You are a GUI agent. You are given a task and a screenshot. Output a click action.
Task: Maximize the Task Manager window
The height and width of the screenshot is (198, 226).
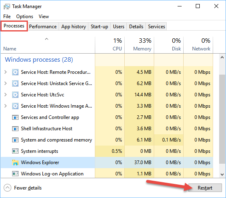pos(198,6)
